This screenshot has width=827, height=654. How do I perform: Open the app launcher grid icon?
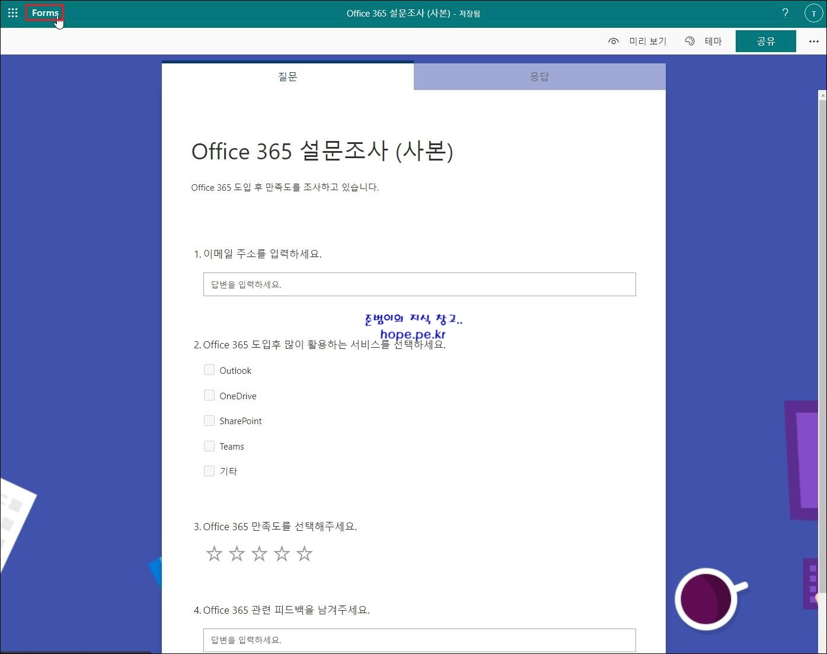coord(12,12)
